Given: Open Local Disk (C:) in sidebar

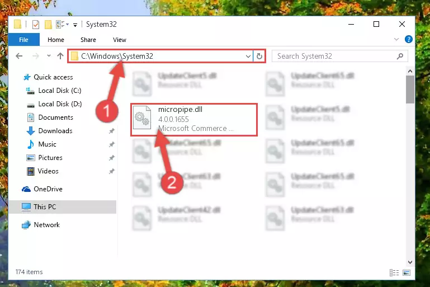Looking at the screenshot, I should point(59,91).
